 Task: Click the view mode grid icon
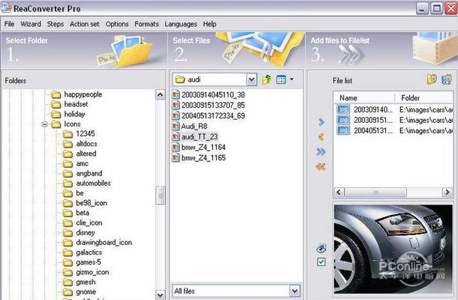[281, 80]
